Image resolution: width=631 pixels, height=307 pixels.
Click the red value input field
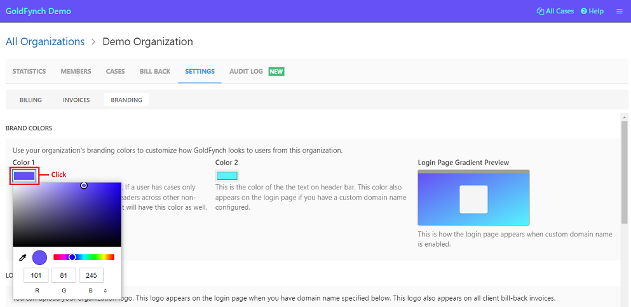[x=37, y=275]
